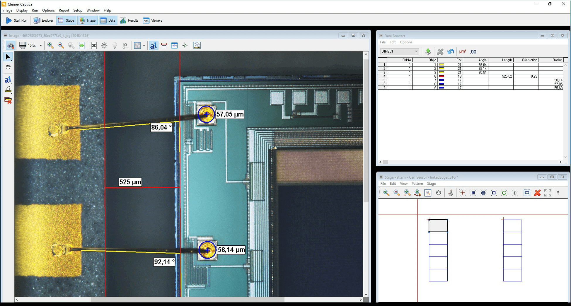This screenshot has width=571, height=306.
Task: Click the Results button
Action: [x=129, y=20]
